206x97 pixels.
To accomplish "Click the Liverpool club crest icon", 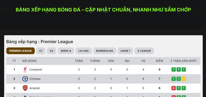I will tap(25, 69).
